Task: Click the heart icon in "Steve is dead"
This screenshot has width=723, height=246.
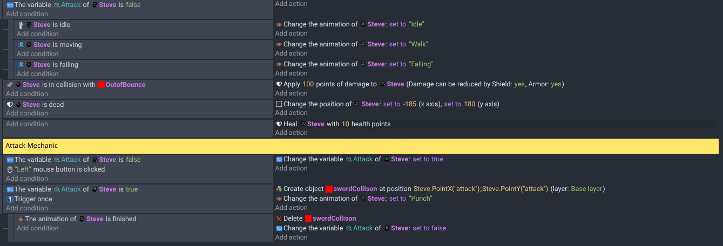Action: tap(10, 105)
